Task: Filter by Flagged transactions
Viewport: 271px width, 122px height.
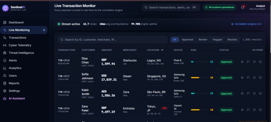Action: tap(217, 39)
